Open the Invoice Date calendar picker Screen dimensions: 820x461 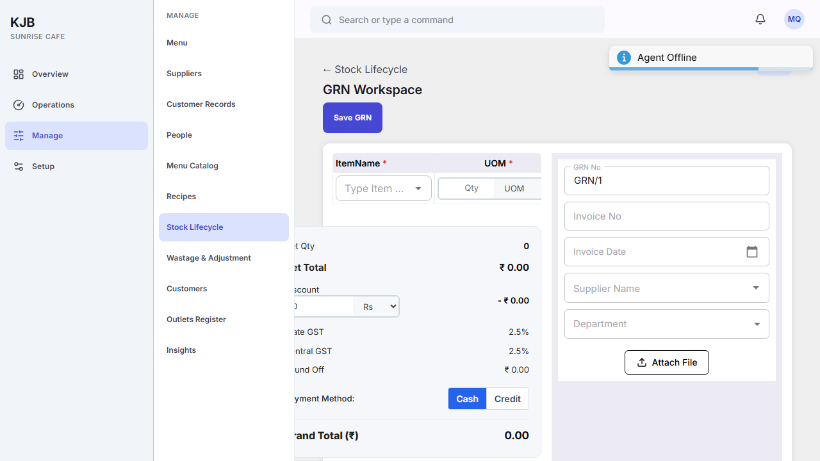pos(752,252)
